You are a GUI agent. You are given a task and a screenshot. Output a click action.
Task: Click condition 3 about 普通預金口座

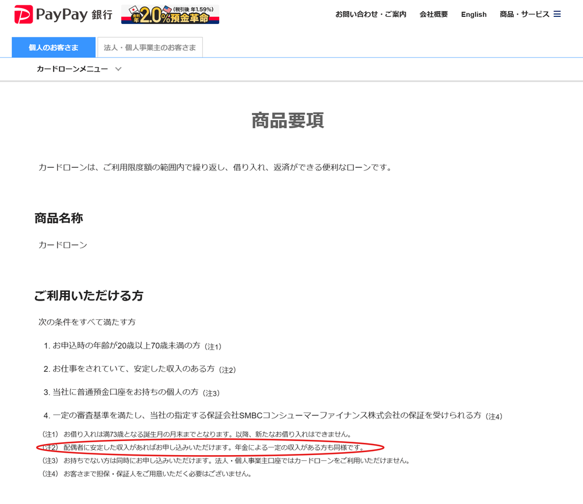[131, 393]
